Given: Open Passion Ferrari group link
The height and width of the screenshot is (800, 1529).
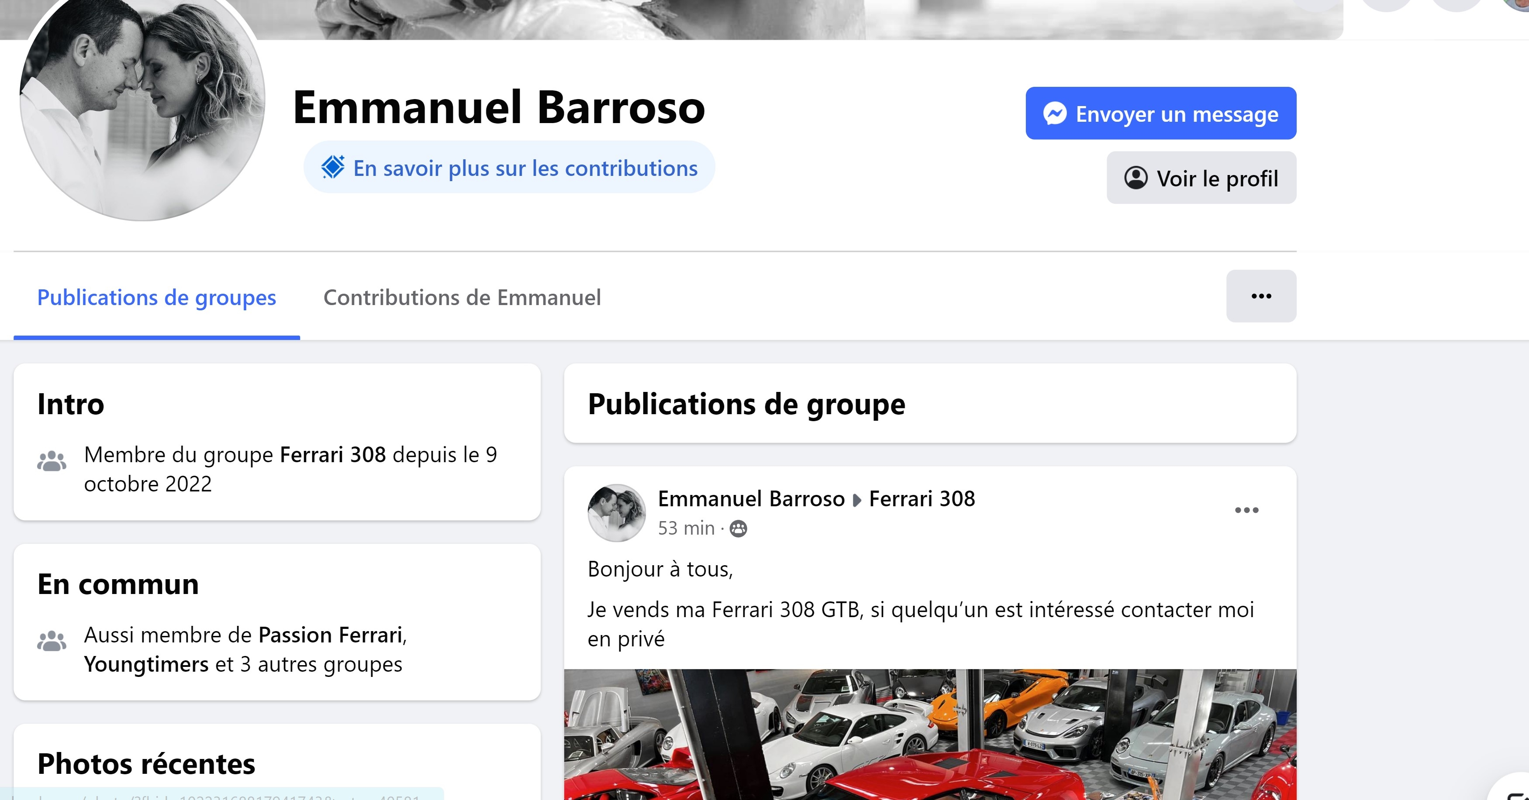Looking at the screenshot, I should [331, 635].
